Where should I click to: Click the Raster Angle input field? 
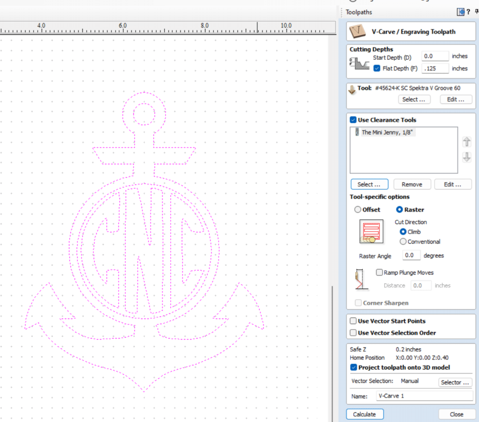pos(411,255)
